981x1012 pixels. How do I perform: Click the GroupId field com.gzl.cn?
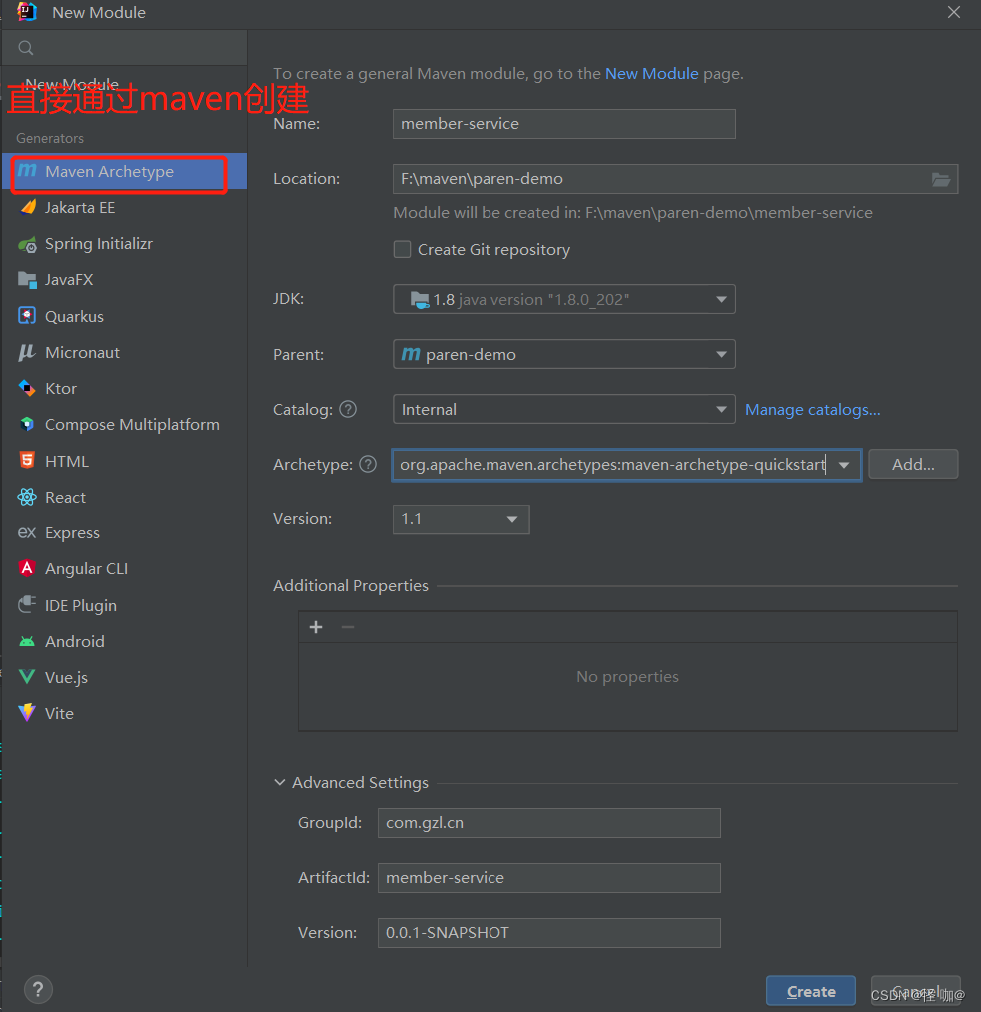549,823
